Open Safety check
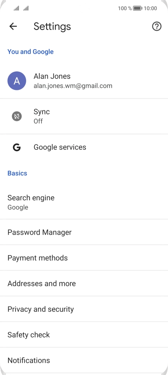This screenshot has height=375, width=168. [x=84, y=334]
